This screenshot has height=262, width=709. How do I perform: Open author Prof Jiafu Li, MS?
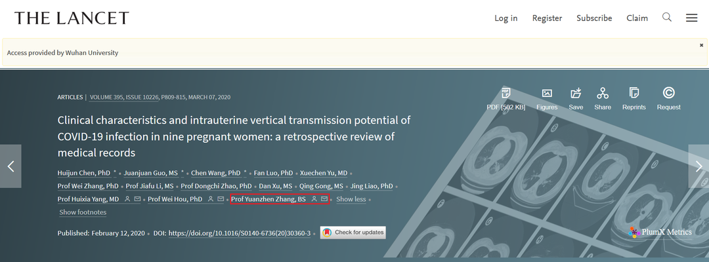click(x=150, y=186)
